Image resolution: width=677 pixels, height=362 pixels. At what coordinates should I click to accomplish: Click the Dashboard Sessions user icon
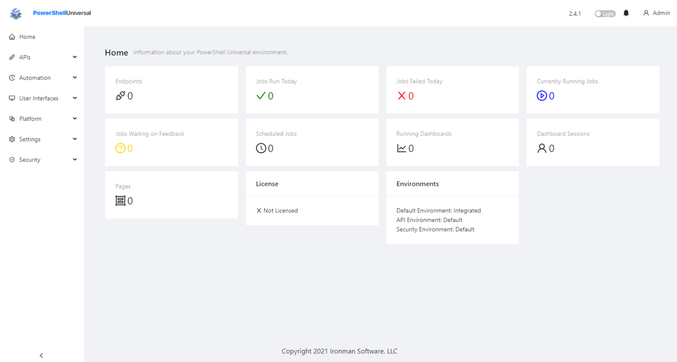tap(542, 148)
